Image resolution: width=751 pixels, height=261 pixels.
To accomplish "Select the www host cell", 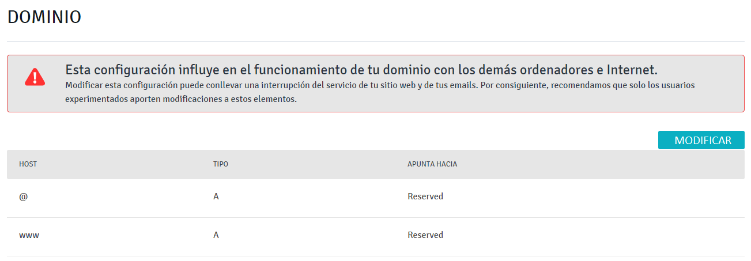I will coord(29,235).
